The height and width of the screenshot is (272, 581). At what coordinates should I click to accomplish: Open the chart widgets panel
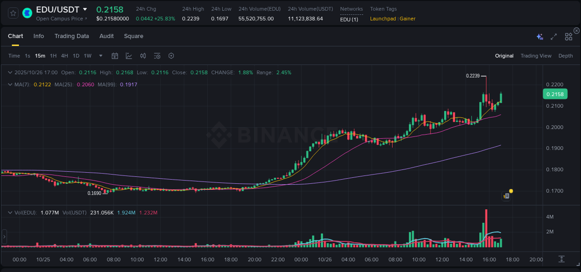click(568, 36)
